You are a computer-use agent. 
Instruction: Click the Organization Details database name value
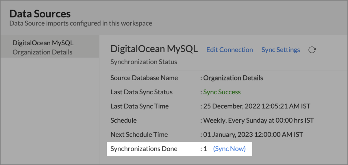(233, 78)
